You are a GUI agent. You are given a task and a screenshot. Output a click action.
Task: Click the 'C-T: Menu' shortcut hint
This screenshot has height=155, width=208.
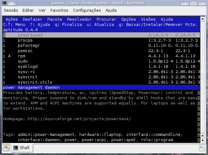[14, 25]
